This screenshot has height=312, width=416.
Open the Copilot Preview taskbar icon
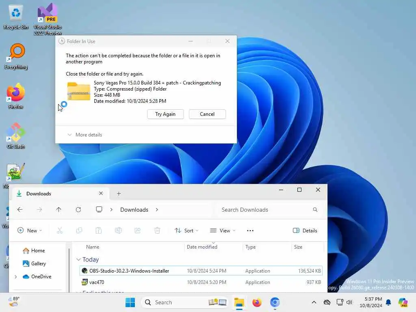tap(403, 302)
